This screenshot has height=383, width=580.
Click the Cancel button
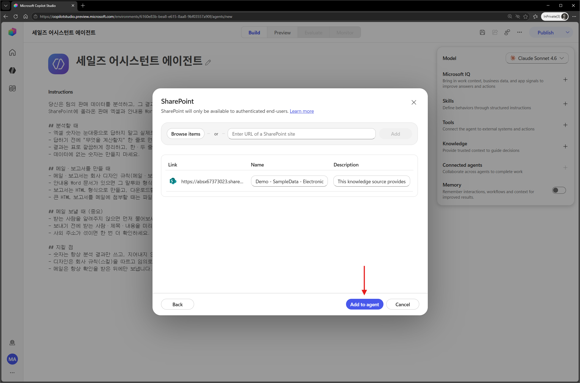[x=402, y=304]
